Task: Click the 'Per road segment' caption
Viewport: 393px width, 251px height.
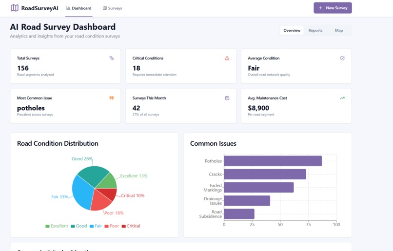Action: pyautogui.click(x=261, y=115)
